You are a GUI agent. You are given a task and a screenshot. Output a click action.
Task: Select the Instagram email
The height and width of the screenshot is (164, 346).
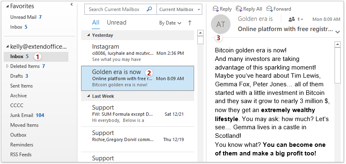pos(138,53)
